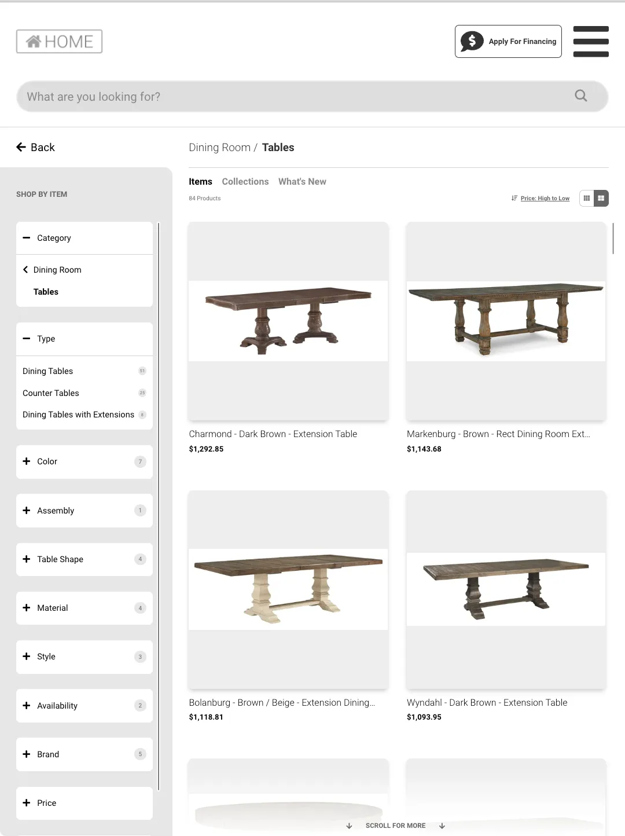Expand the Availability filter
This screenshot has width=625, height=836.
tap(84, 706)
